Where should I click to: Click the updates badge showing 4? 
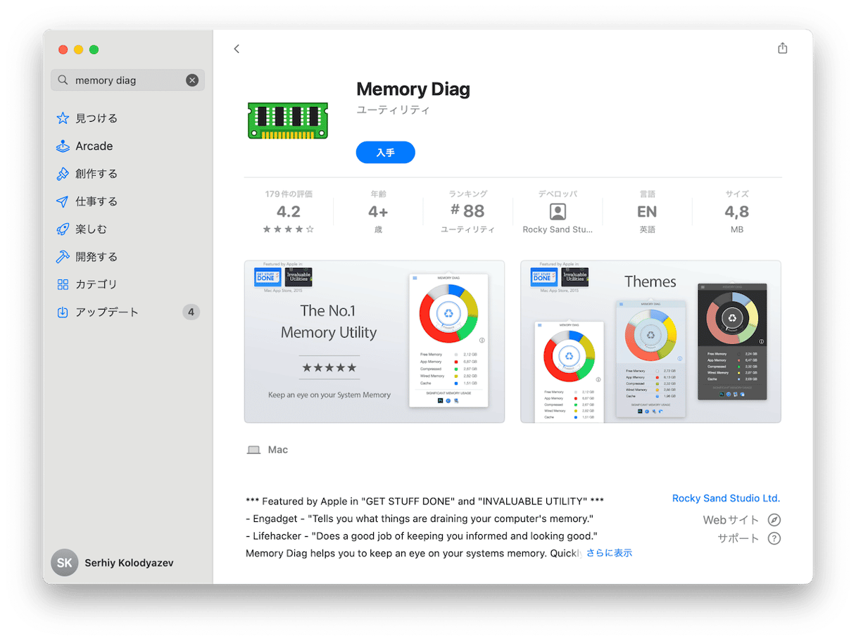pyautogui.click(x=191, y=312)
